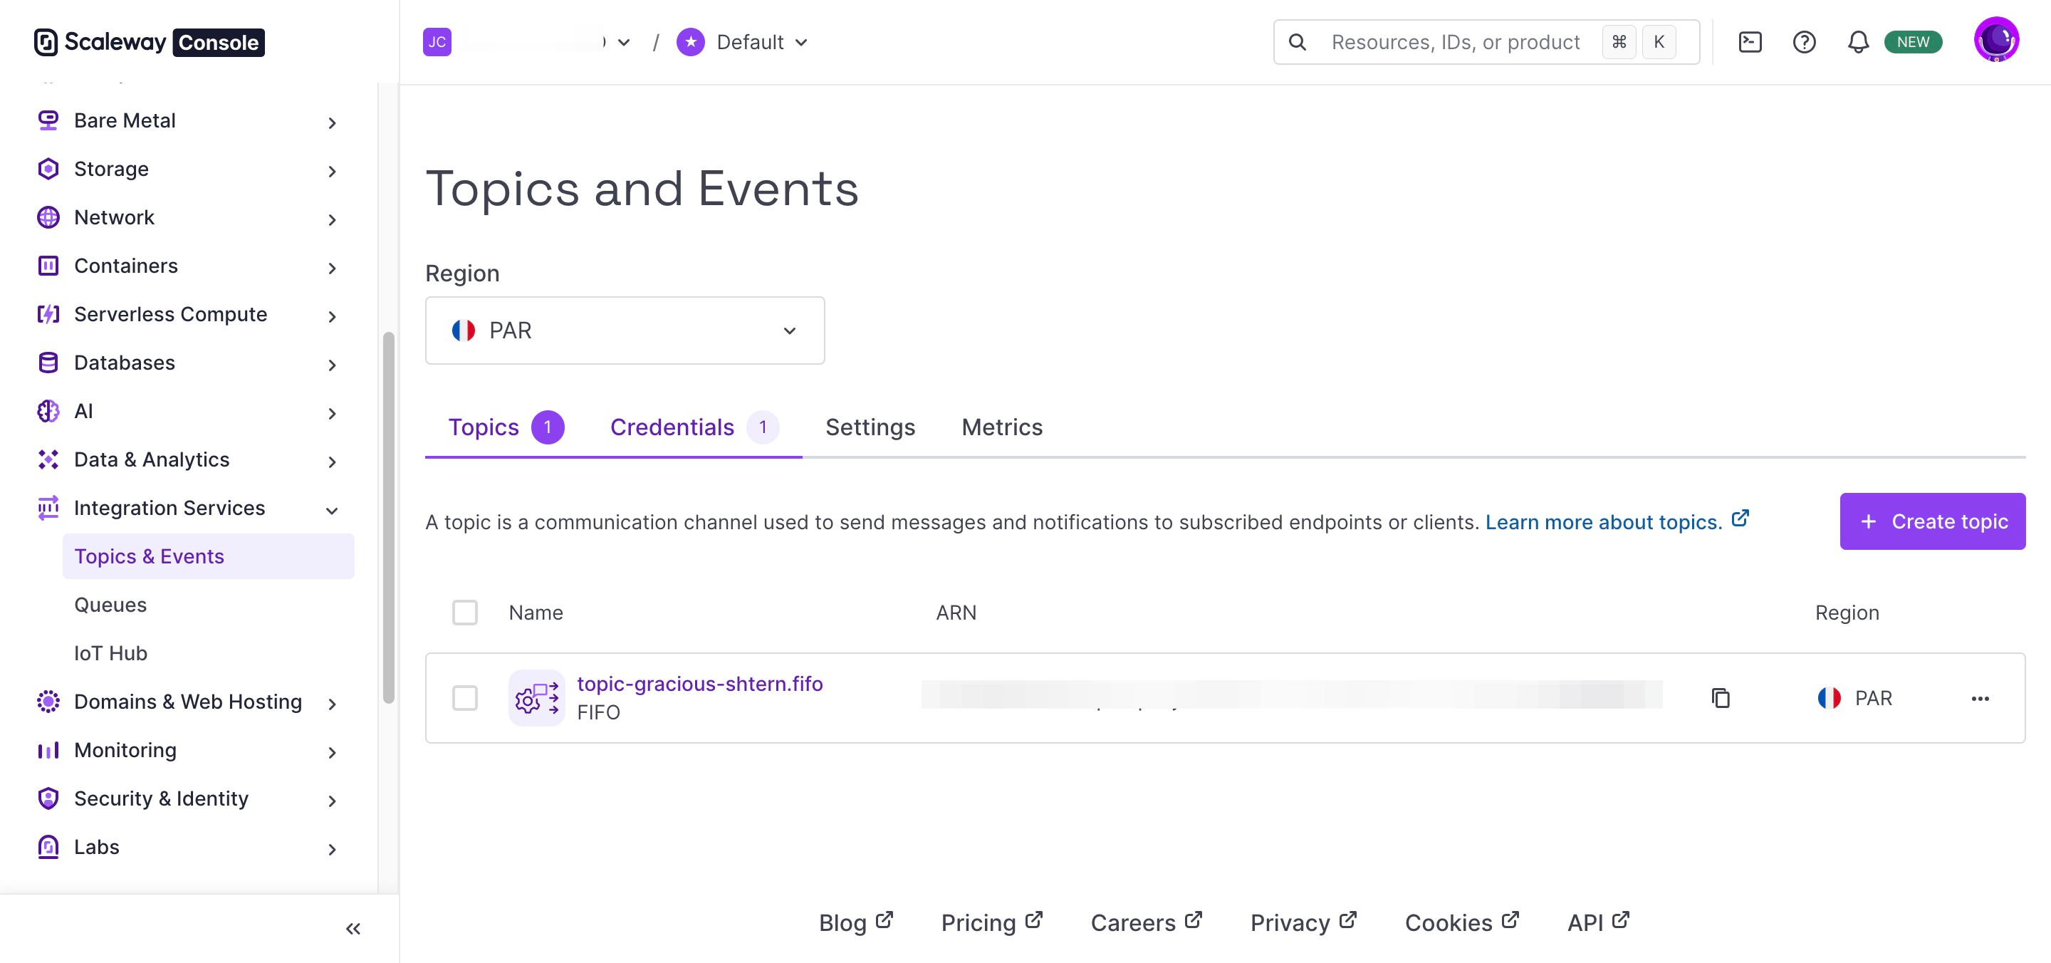Image resolution: width=2051 pixels, height=963 pixels.
Task: Click the Bare Metal sidebar icon
Action: point(48,120)
